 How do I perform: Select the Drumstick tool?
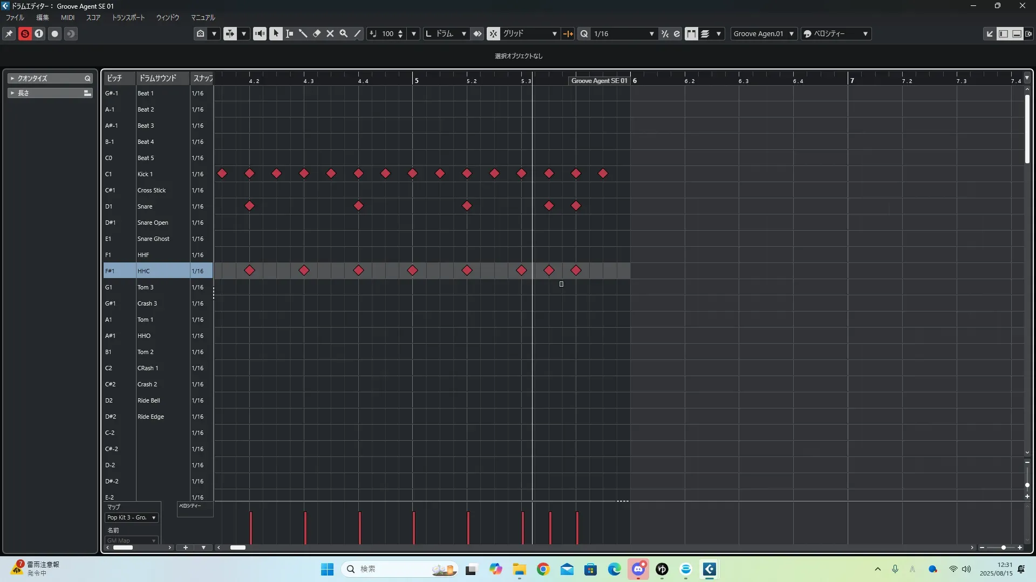(x=303, y=33)
